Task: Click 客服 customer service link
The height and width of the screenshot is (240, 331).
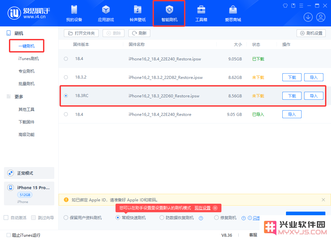Action: click(253, 235)
